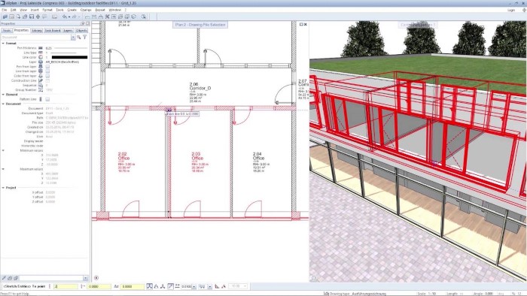Screen dimensions: 527x296
Task: Click the second yellow coordinate field showing 0.0000
Action: pyautogui.click(x=99, y=287)
